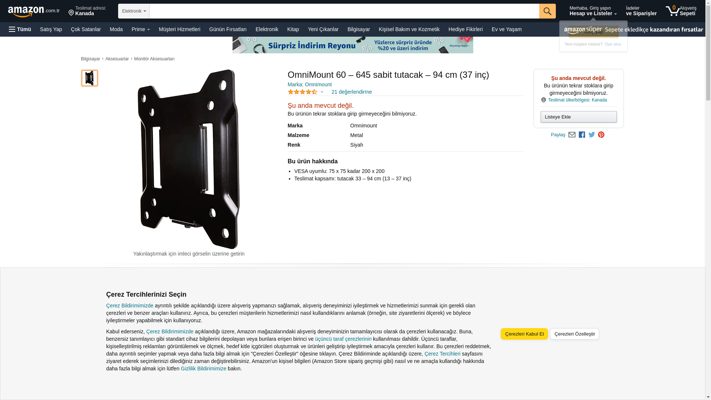Accept cookies with Çerezleri Kabul Et
This screenshot has height=400, width=711.
524,334
